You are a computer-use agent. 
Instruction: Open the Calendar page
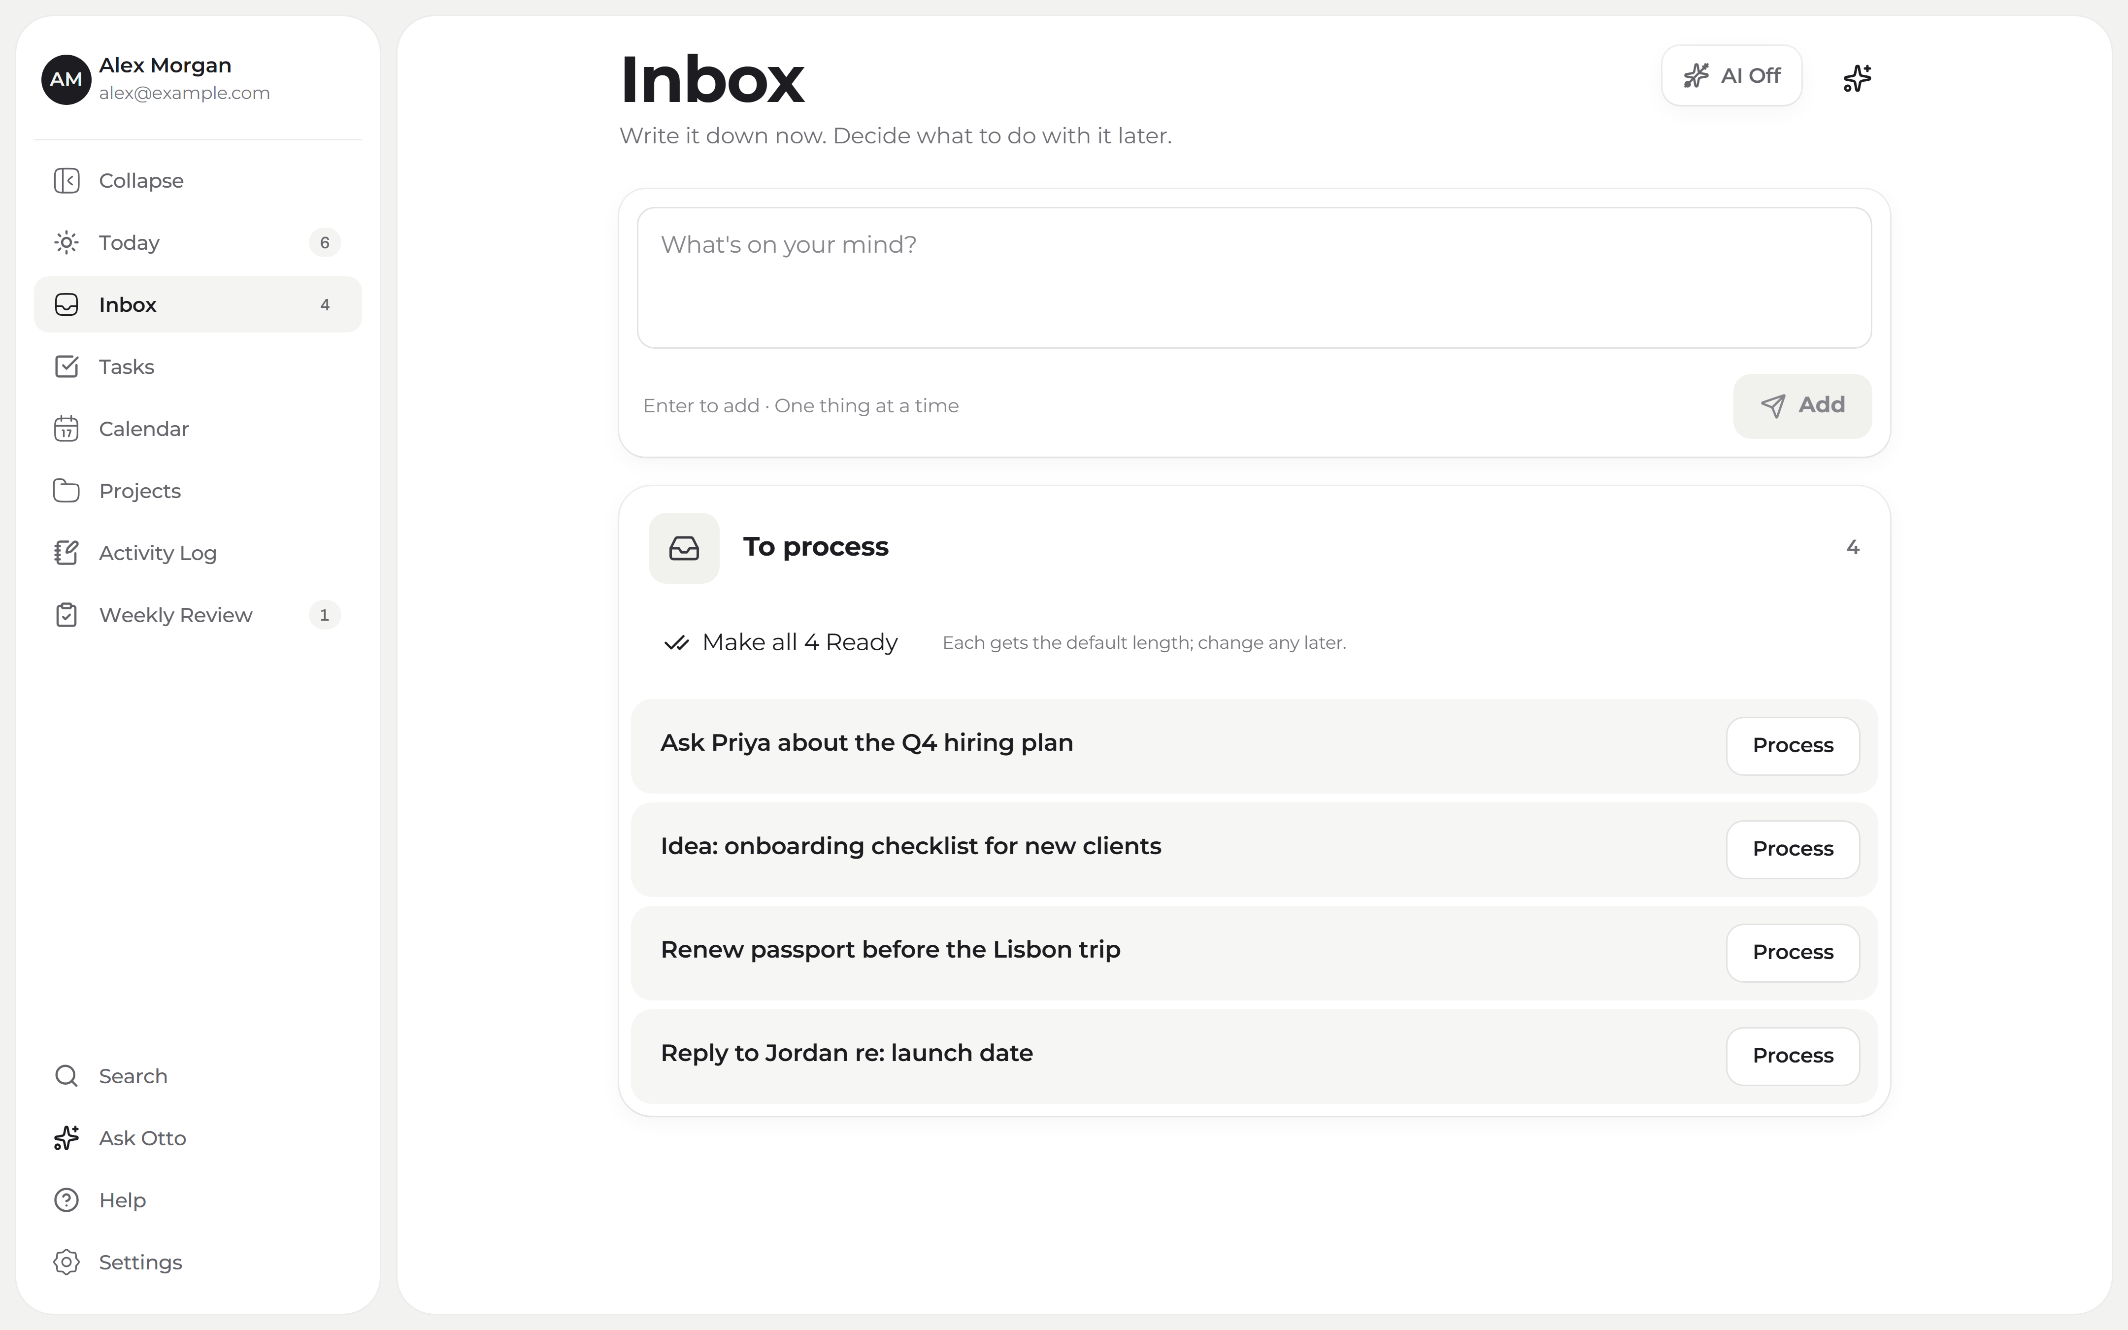pos(198,429)
